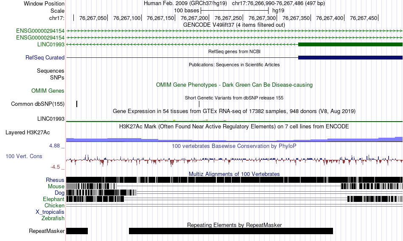Click the -4.5 PhyloP lower scale value
The image size is (403, 241).
click(55, 167)
